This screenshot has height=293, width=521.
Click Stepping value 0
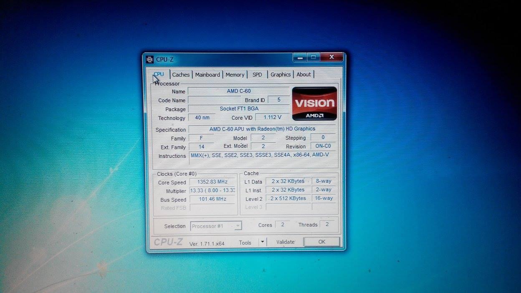coord(323,137)
